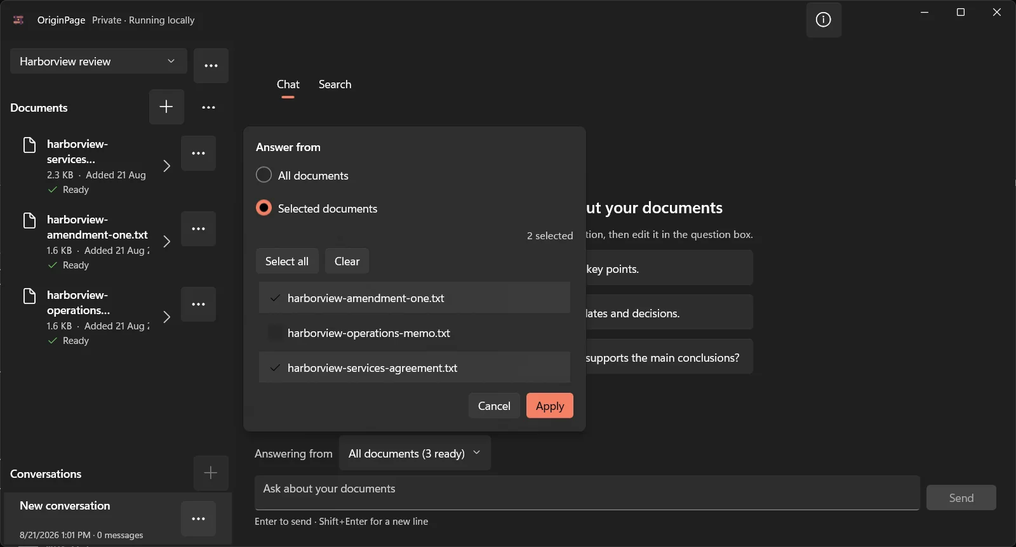Open more options for harborview-operations document
Image resolution: width=1016 pixels, height=547 pixels.
198,304
